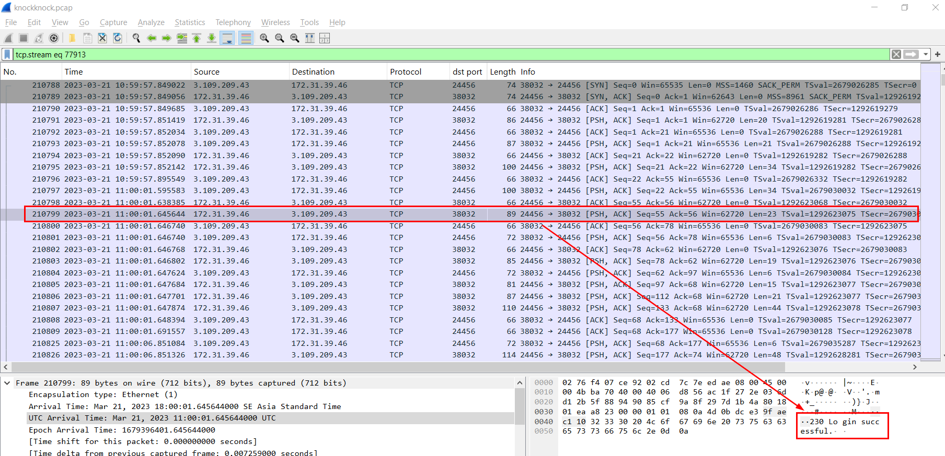Click the Find Packet magnifier icon

pos(136,38)
